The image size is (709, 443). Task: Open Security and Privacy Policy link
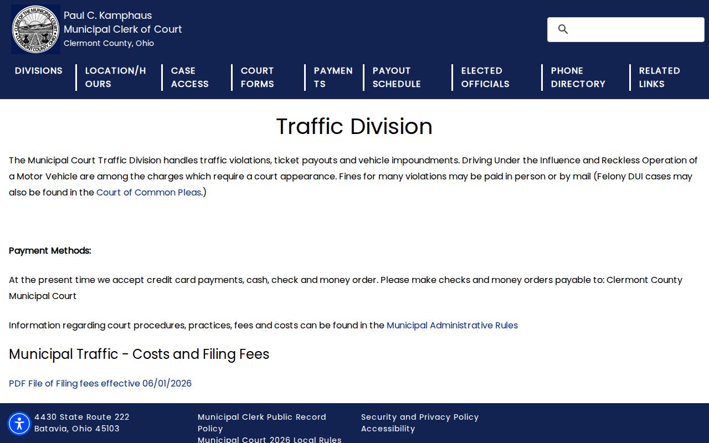coord(420,417)
